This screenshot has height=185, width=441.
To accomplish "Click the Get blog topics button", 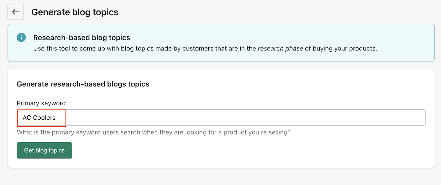I will [44, 150].
